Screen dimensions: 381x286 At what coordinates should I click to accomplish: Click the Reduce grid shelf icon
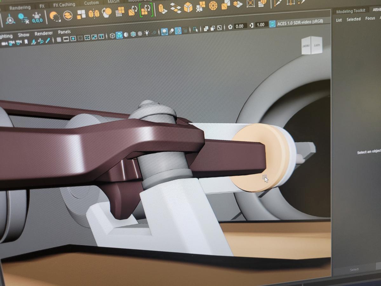pyautogui.click(x=120, y=12)
